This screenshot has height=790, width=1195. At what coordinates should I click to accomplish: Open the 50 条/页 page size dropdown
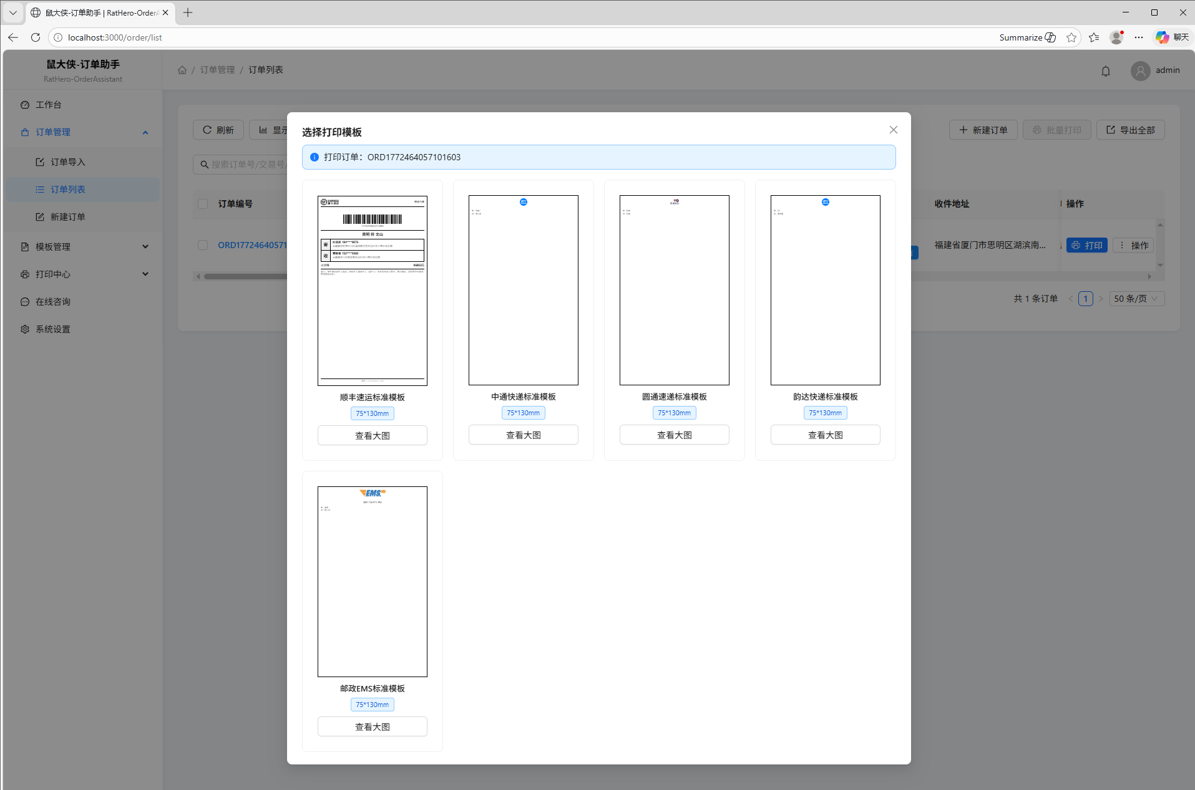click(1136, 299)
